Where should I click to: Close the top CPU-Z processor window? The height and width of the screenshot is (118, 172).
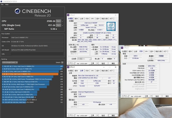tap(116, 15)
